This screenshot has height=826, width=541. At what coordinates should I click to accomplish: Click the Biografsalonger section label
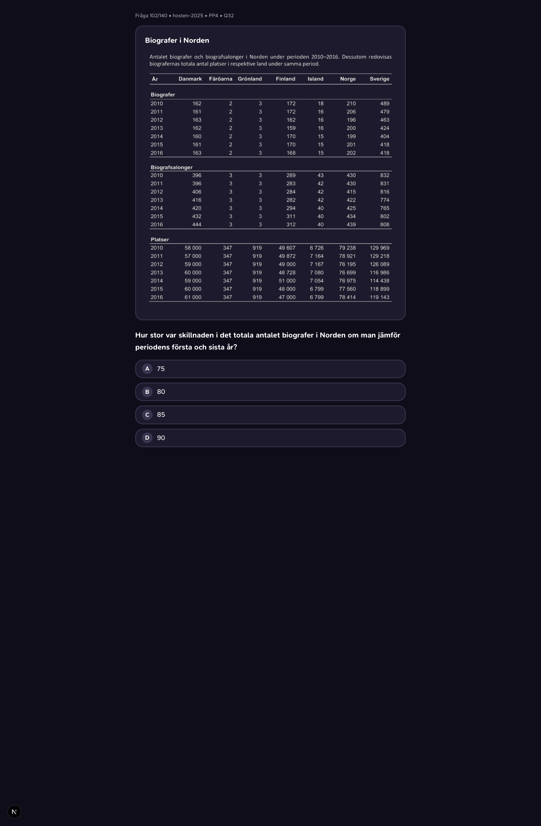point(172,167)
